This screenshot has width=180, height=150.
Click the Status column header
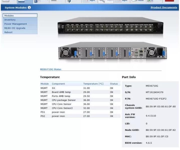[114, 84]
